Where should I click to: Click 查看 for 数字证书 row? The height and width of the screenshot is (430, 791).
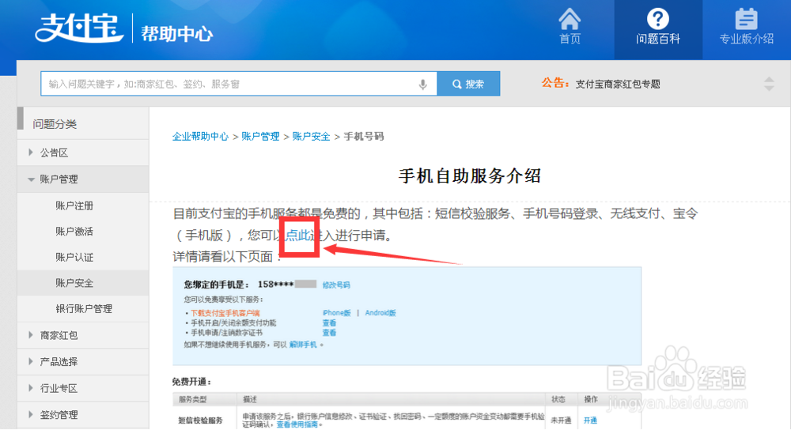click(329, 333)
